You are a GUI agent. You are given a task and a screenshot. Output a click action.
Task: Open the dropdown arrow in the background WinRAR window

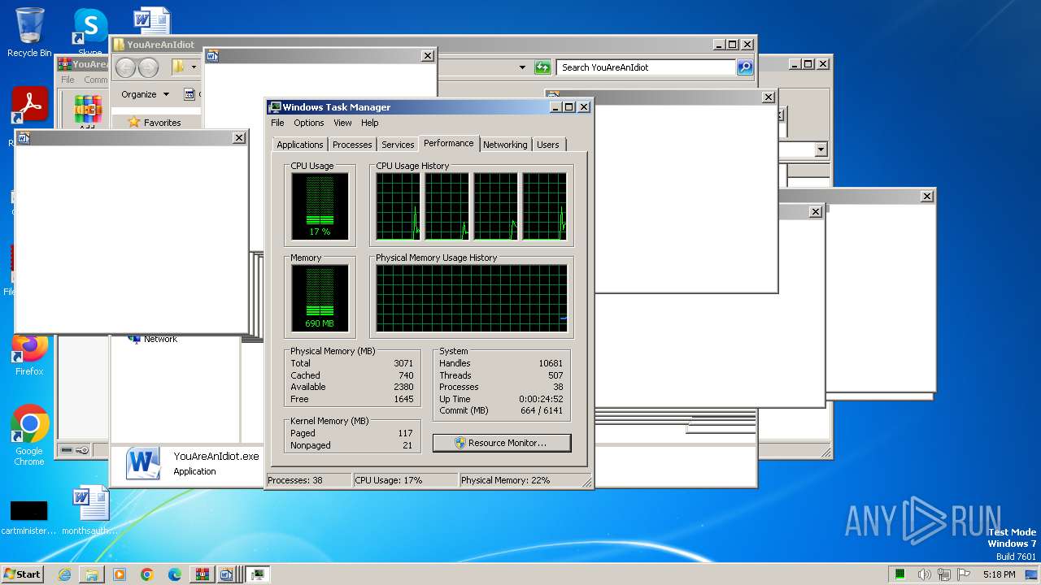[x=821, y=149]
